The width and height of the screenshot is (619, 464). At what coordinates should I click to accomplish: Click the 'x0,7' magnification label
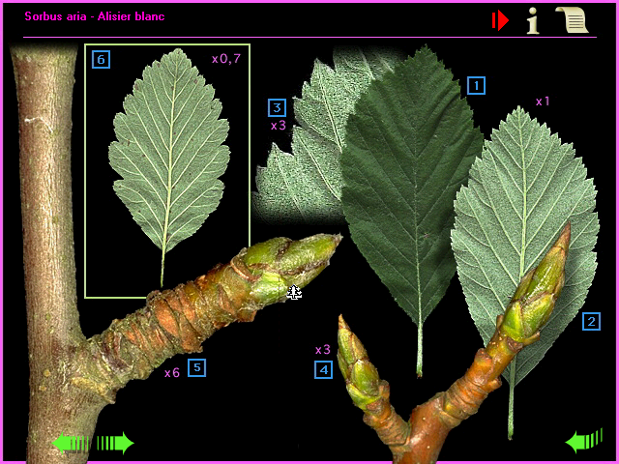tap(226, 59)
